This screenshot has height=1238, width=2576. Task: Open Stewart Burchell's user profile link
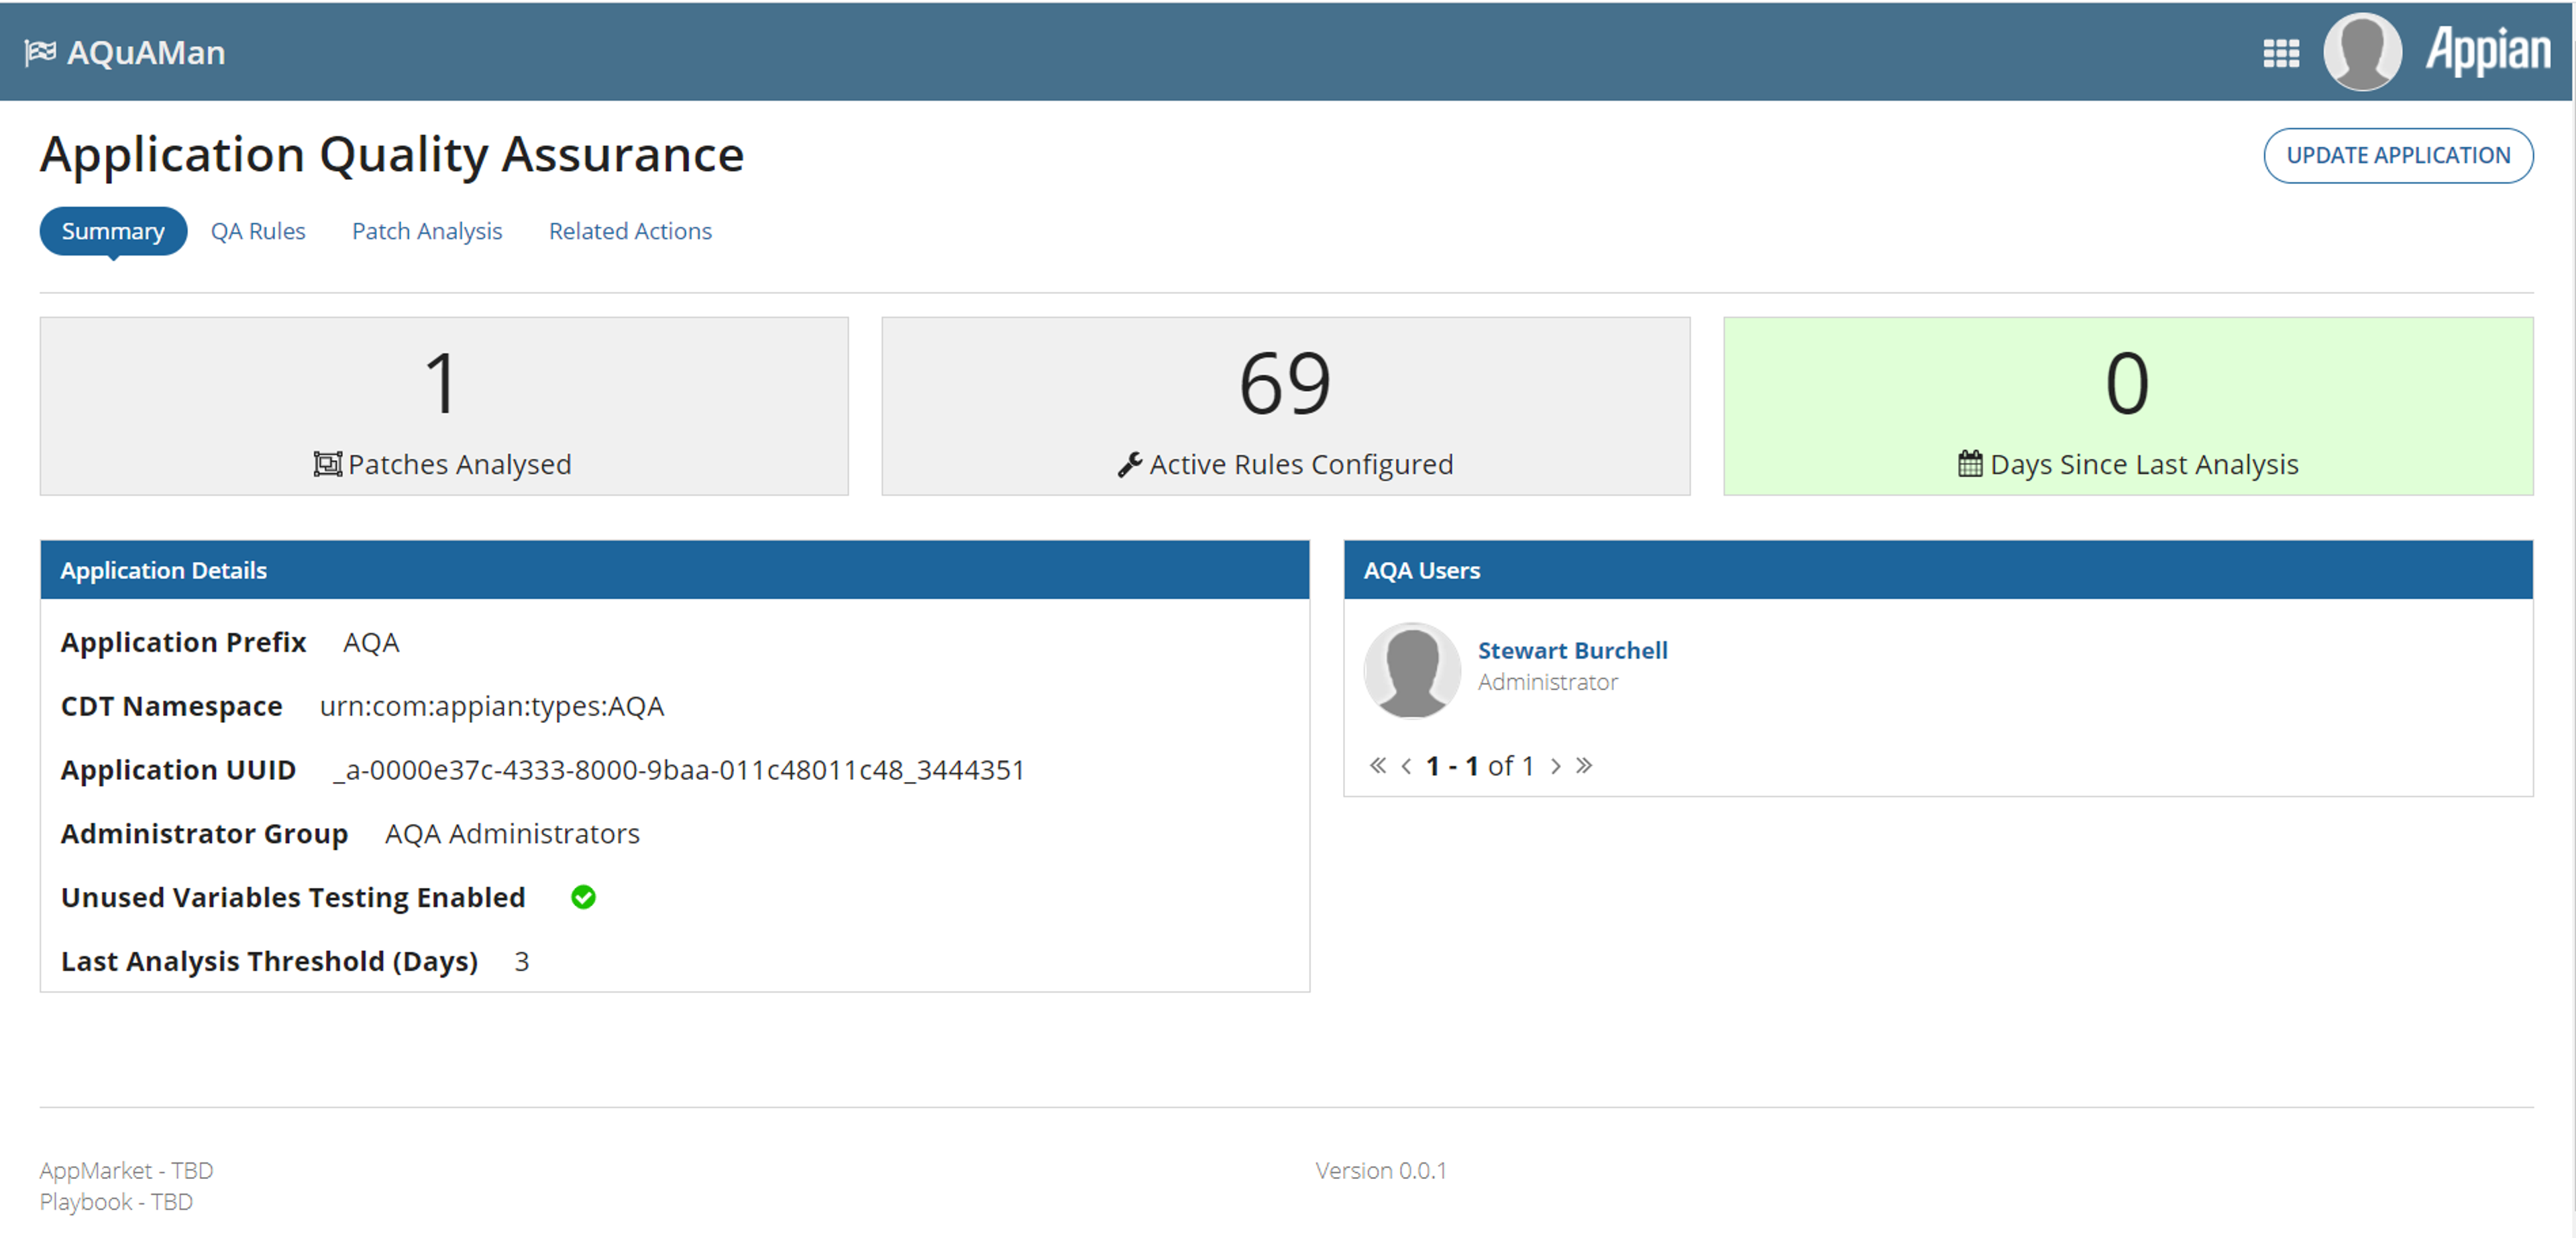[x=1572, y=650]
